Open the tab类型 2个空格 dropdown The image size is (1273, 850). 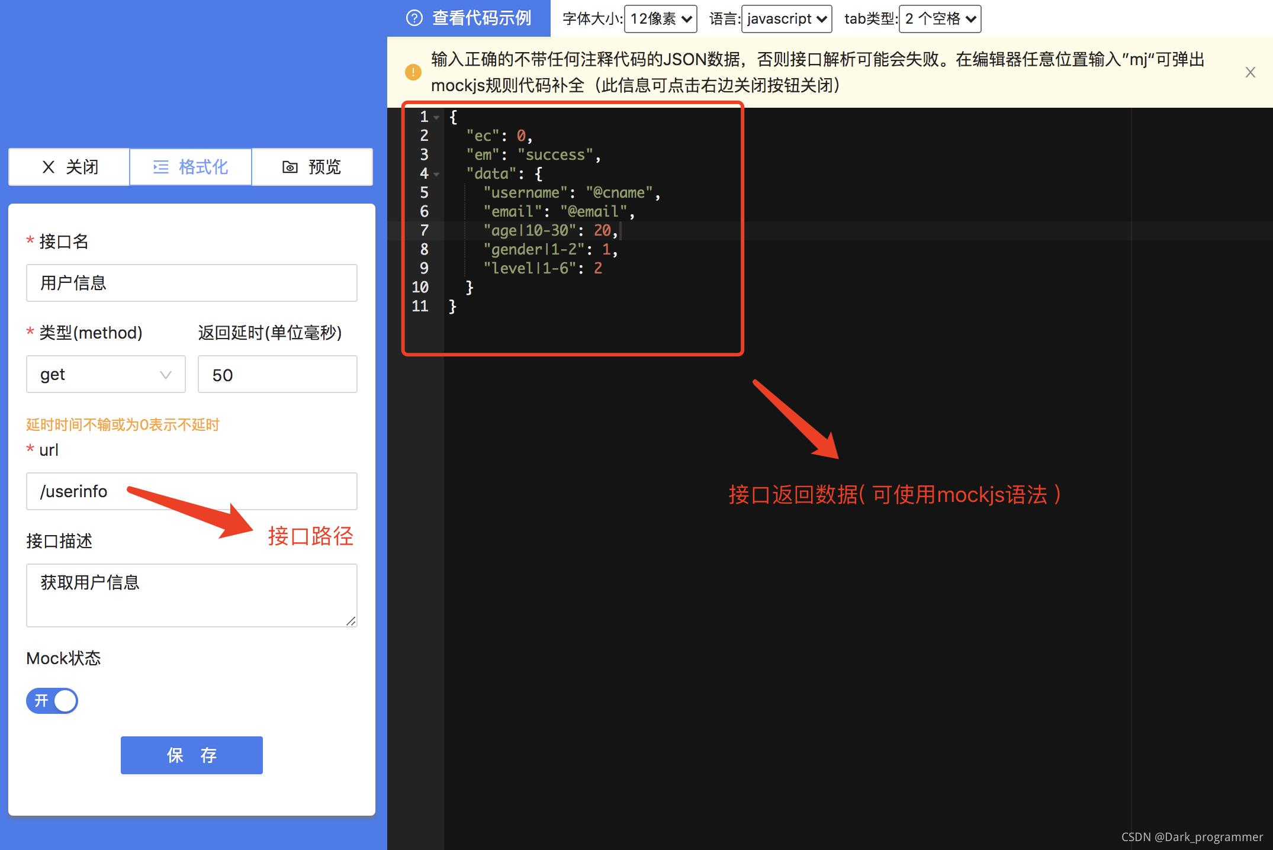click(940, 19)
